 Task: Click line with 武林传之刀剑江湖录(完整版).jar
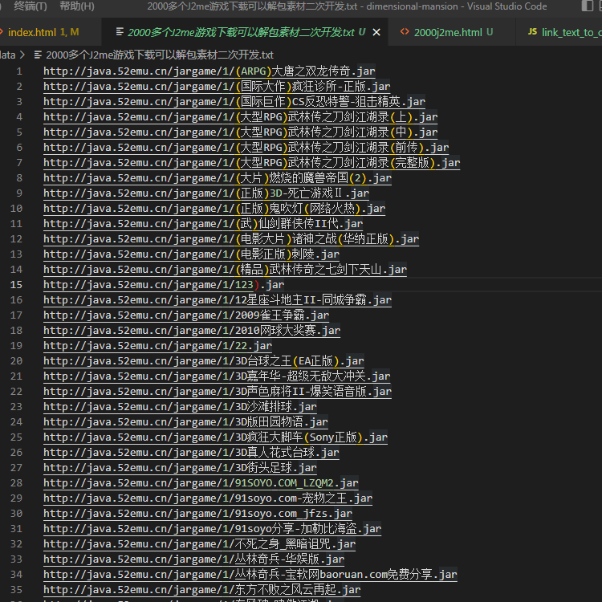(x=251, y=163)
